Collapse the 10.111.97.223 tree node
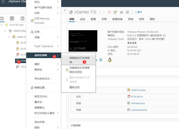179x129 pixels. (x=2, y=25)
